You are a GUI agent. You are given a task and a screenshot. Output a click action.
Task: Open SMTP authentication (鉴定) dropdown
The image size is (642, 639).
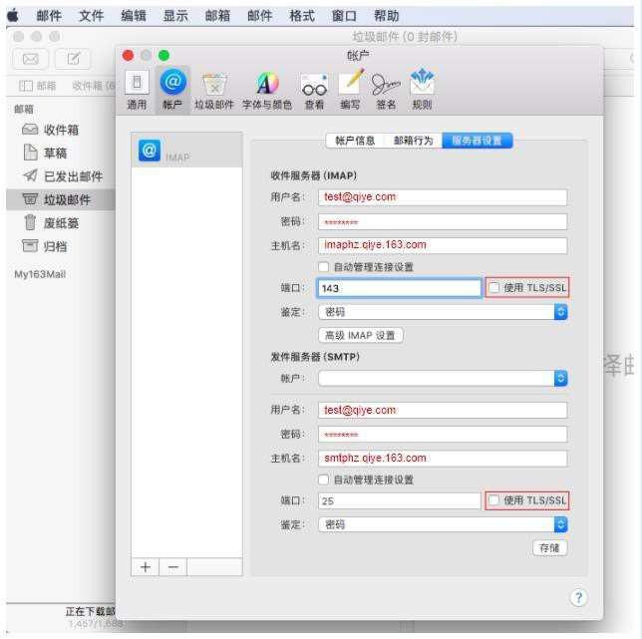tap(443, 524)
